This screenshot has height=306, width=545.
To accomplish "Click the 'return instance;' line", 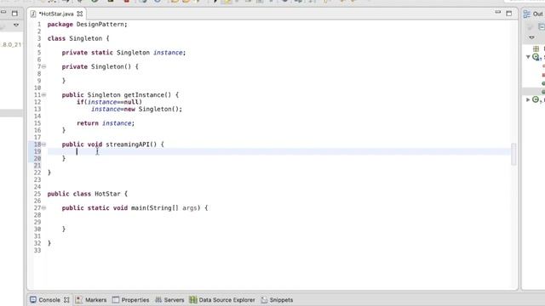I will coord(106,123).
